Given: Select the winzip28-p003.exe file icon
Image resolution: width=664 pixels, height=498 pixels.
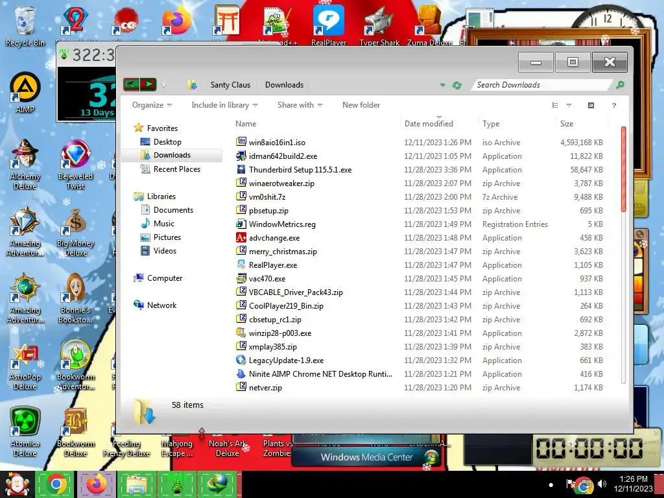Looking at the screenshot, I should (x=241, y=333).
